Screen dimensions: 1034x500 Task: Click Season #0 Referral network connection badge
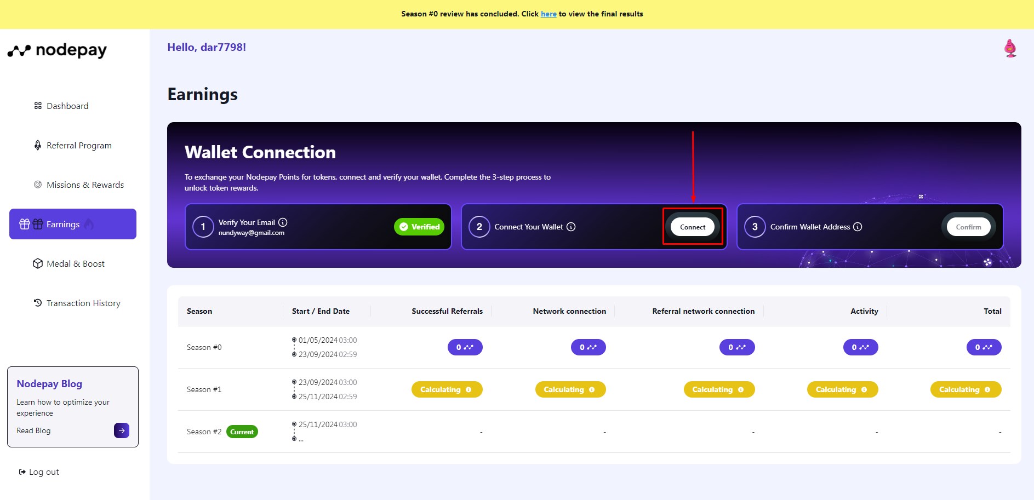[737, 347]
